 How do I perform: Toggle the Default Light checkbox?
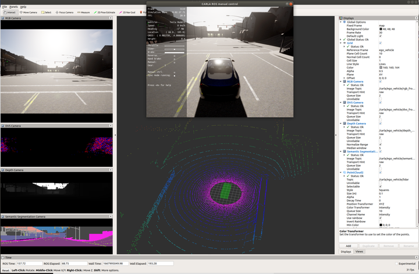(x=381, y=36)
